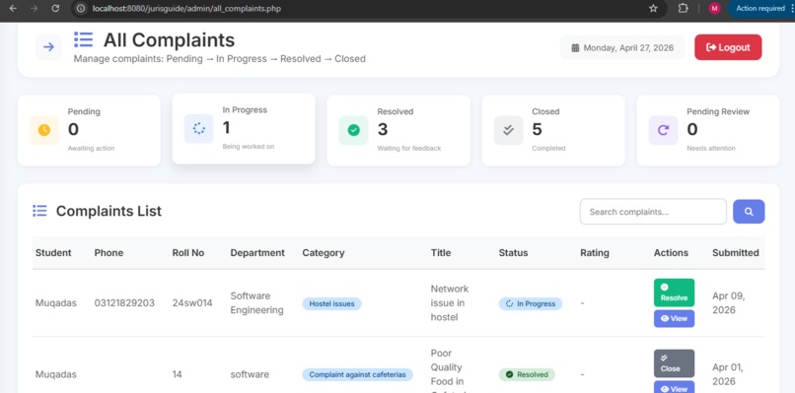The width and height of the screenshot is (795, 393).
Task: Click the software department cell in the second row
Action: point(250,374)
